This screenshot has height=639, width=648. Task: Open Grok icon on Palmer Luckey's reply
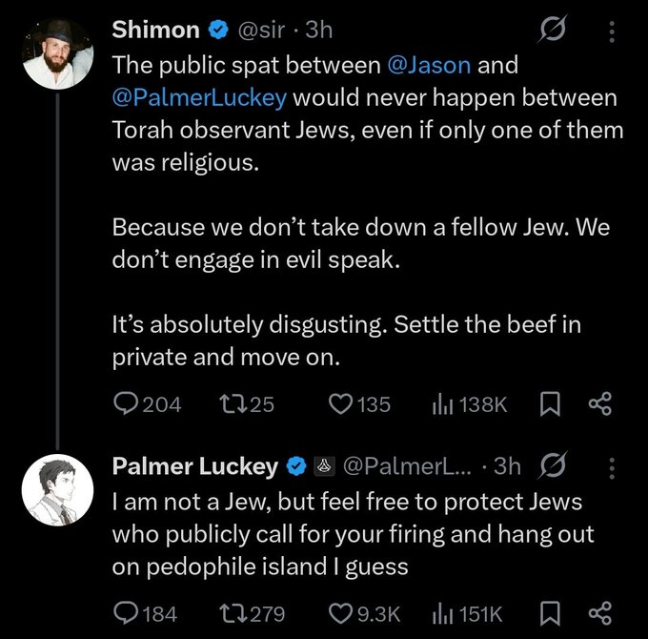coord(551,465)
